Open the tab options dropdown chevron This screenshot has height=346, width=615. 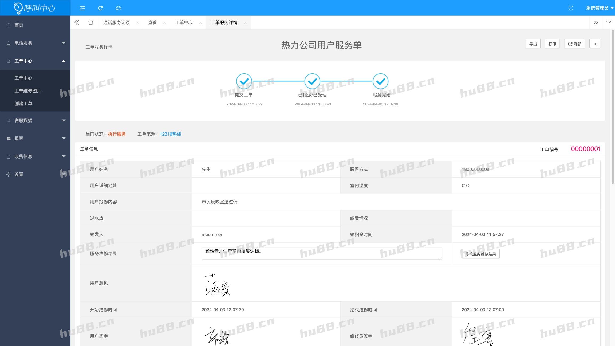click(x=609, y=22)
